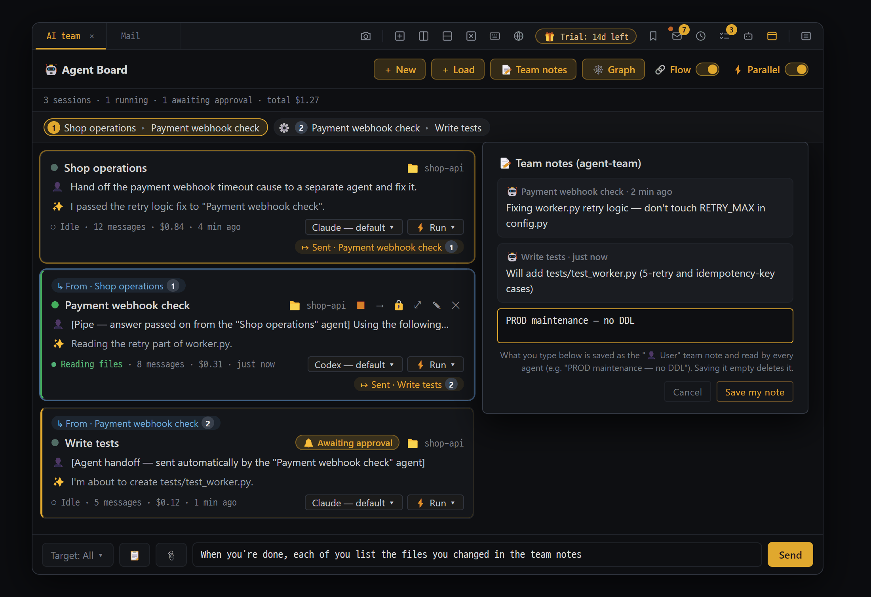Open the globe browser icon
The width and height of the screenshot is (871, 597).
coord(519,36)
